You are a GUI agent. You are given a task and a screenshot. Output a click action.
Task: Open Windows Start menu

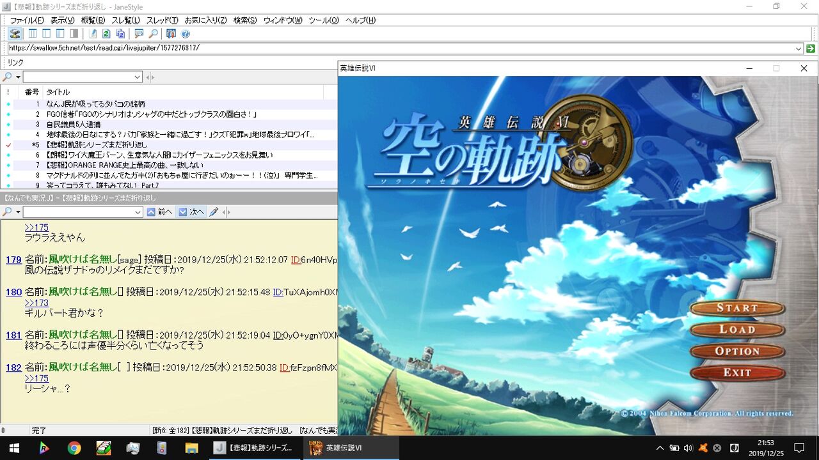point(14,448)
